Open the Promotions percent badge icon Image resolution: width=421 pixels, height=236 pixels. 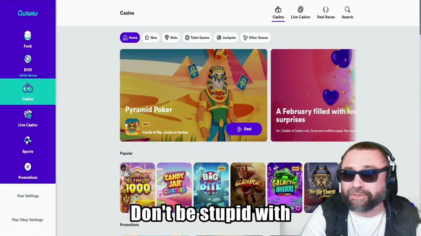click(28, 167)
